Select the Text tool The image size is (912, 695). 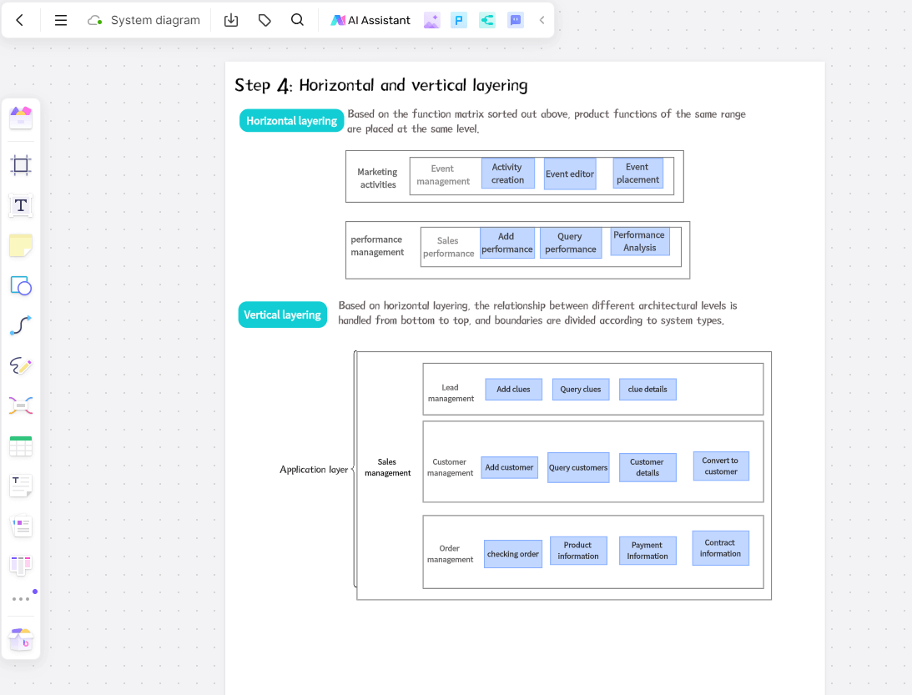point(20,205)
